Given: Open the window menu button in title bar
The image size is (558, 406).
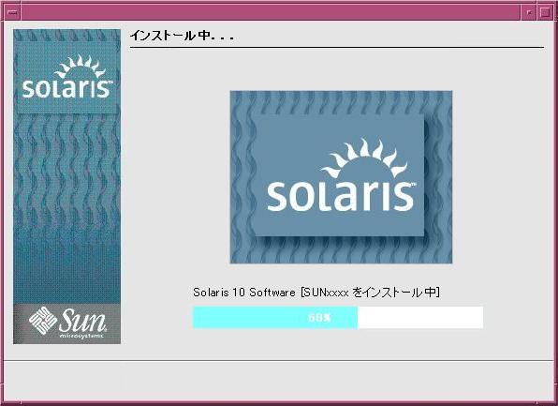Looking at the screenshot, I should click(13, 12).
